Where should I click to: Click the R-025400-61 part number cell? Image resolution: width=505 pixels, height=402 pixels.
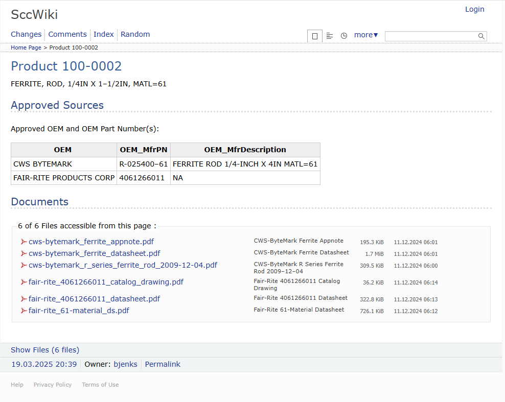(143, 164)
